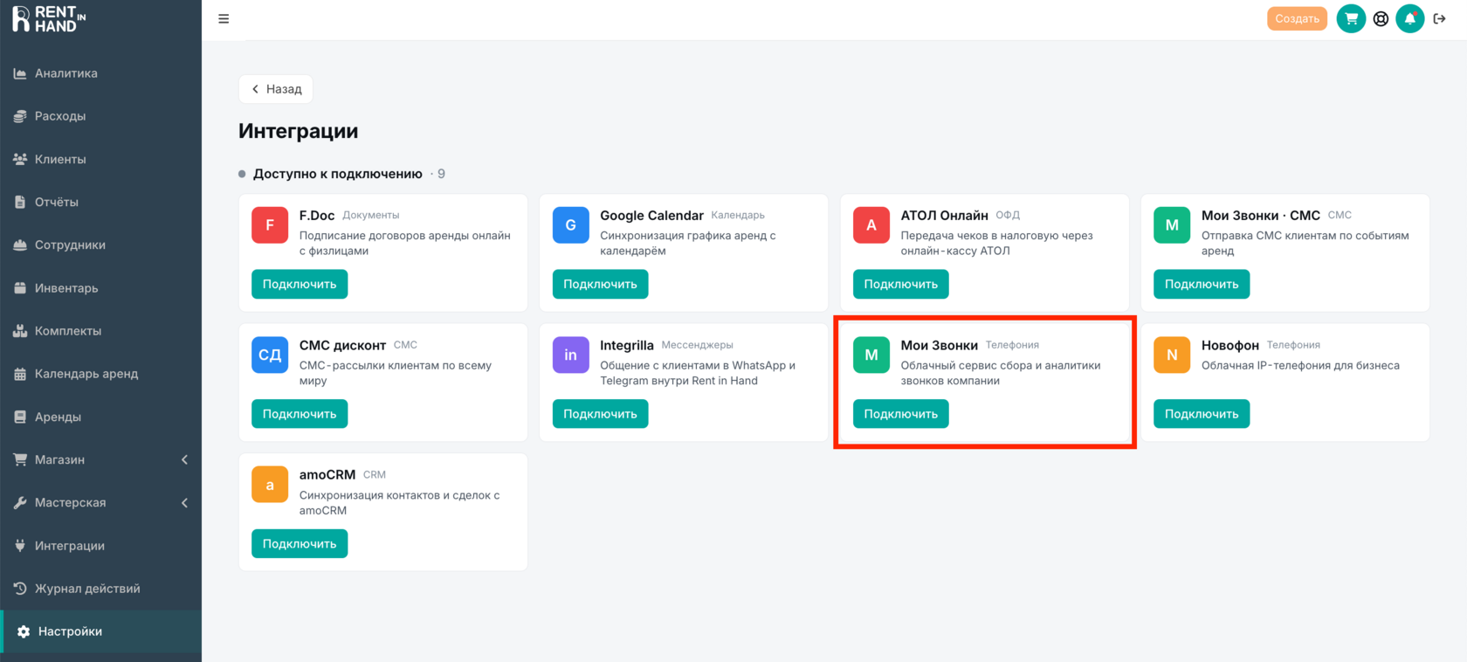This screenshot has height=662, width=1467.
Task: Click the СМС дисконт card title
Action: 342,346
